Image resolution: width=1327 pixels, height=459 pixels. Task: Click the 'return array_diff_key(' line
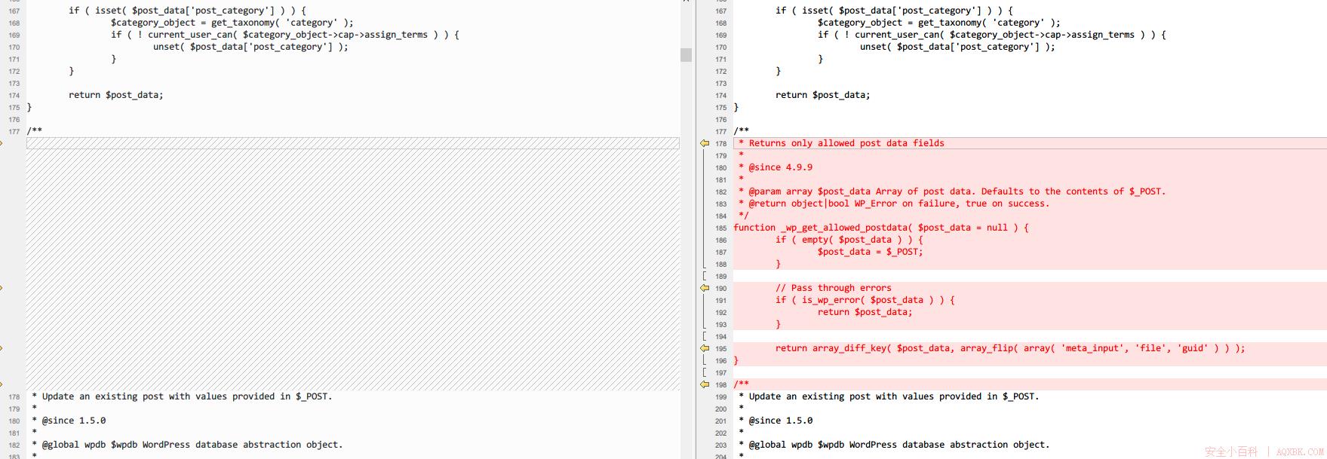point(1010,348)
